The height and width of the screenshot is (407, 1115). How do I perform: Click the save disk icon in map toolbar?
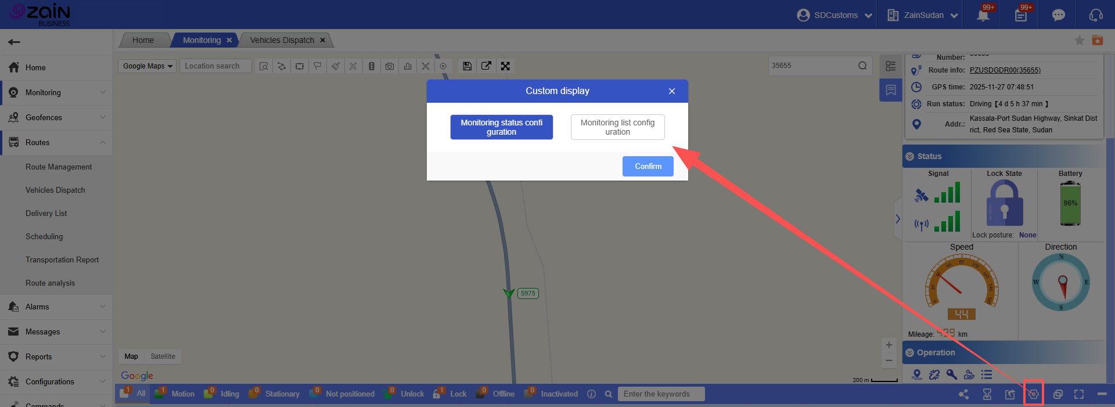coord(467,66)
